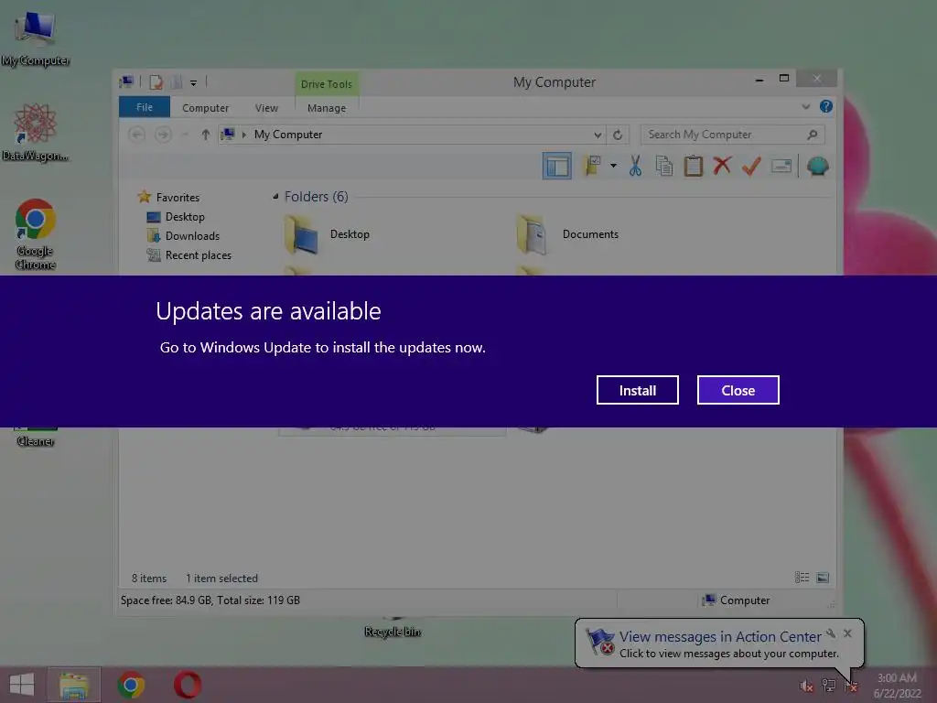Screen dimensions: 937x703
Task: Expand the ribbon with the chevron
Action: 805,106
